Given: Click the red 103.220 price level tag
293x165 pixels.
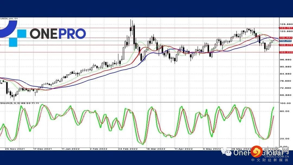Looking at the screenshot, I should coord(286,52).
